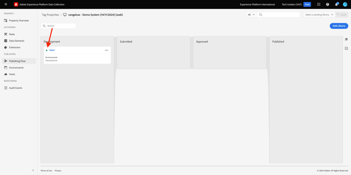
Task: Open the Terms of Use link
Action: coord(46,170)
